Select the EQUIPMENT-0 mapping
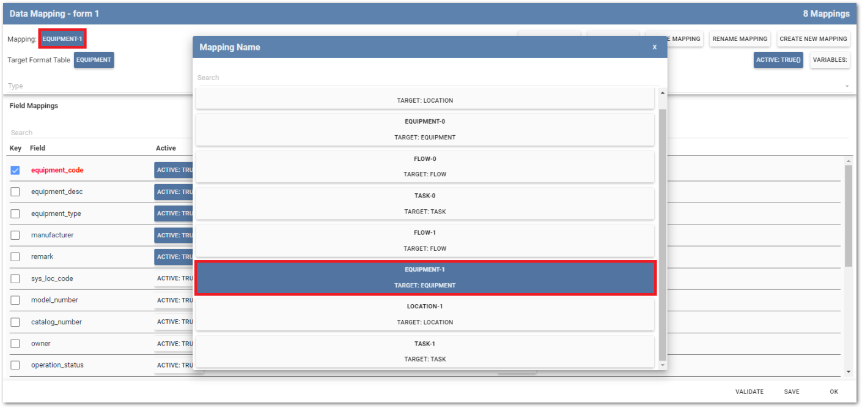Viewport: 862px width, 408px height. (425, 129)
